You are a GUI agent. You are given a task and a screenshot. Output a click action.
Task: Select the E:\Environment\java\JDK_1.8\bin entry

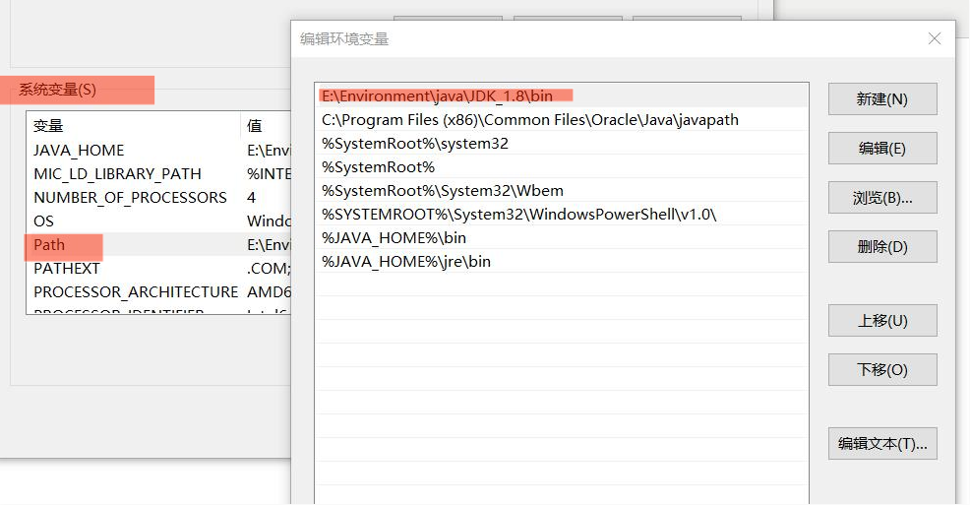click(437, 96)
